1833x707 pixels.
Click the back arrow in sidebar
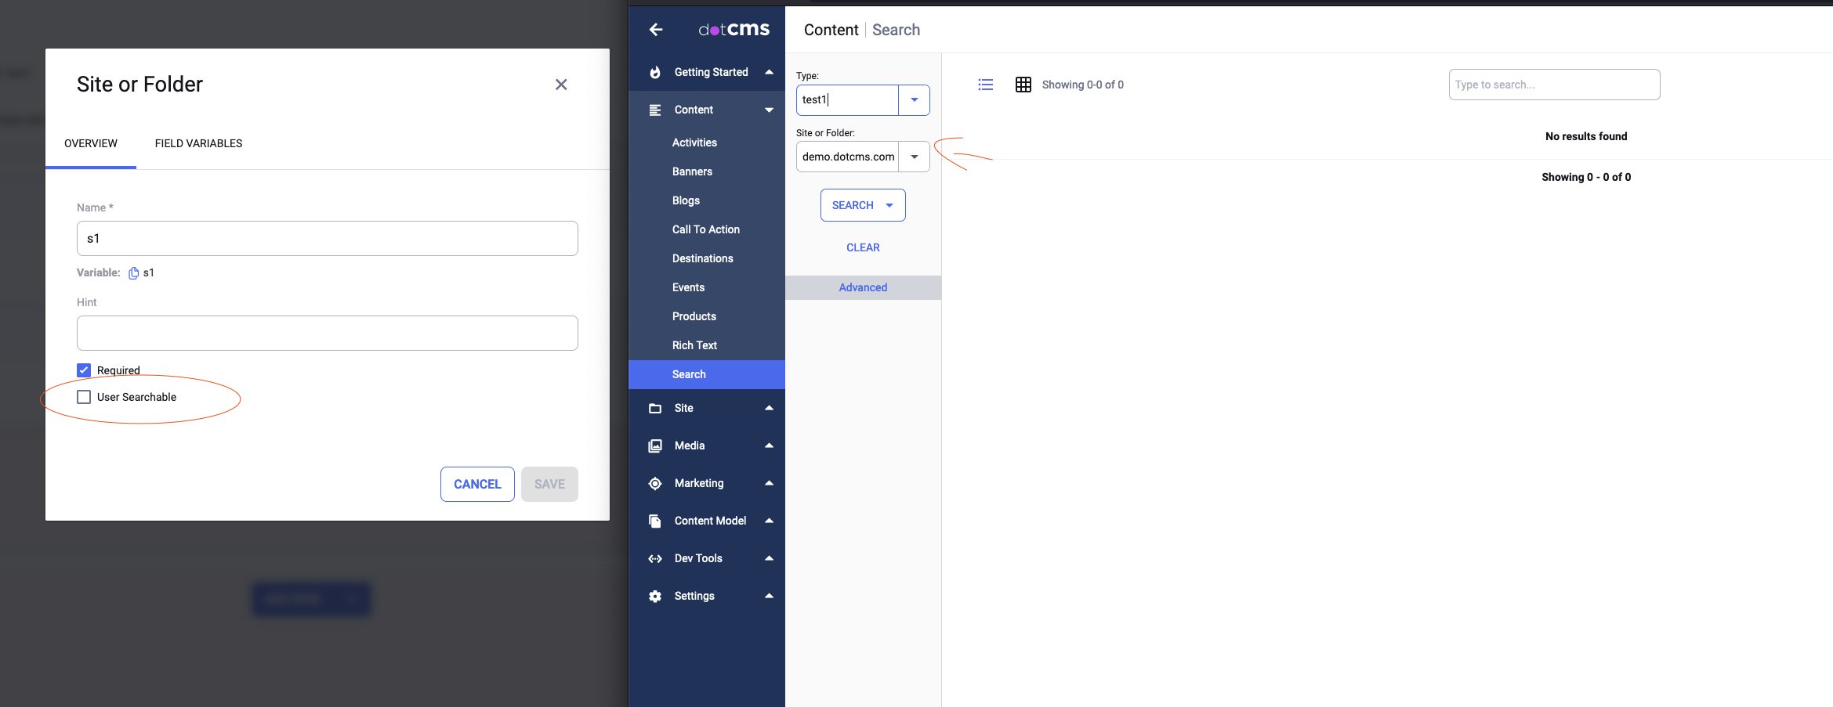[655, 29]
